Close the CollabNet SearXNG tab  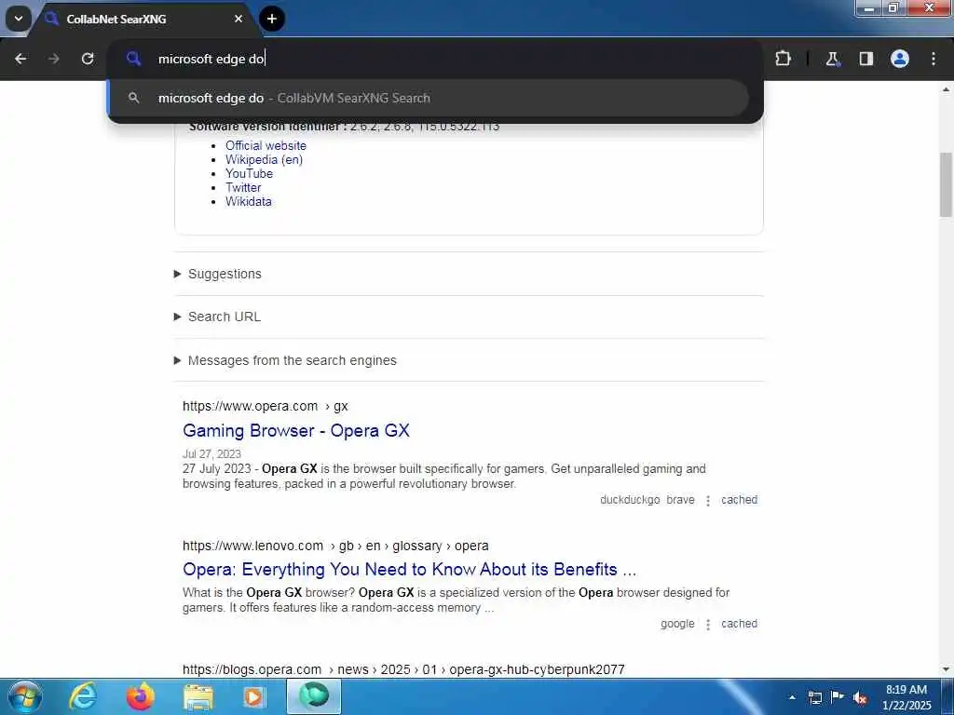pyautogui.click(x=238, y=19)
